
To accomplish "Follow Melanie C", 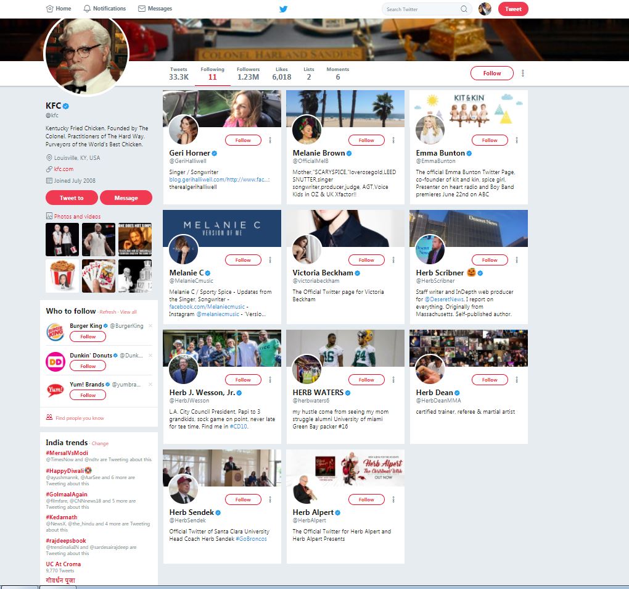I will pyautogui.click(x=243, y=260).
